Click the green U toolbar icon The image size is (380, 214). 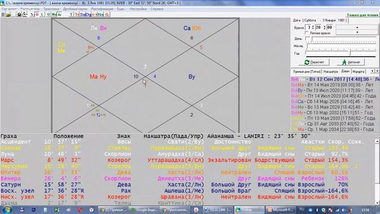[48, 14]
